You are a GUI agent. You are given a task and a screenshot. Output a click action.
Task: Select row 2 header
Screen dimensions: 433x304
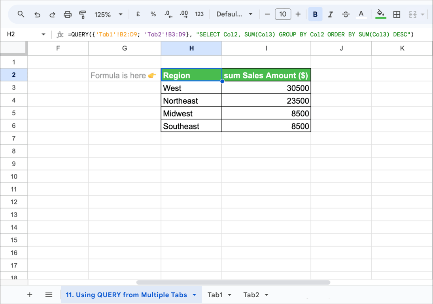tap(14, 75)
